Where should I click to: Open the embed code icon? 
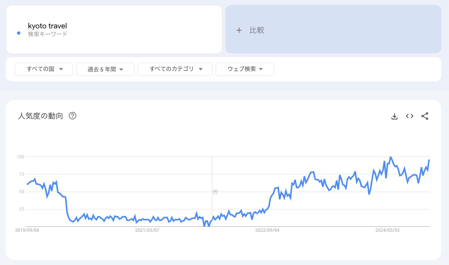(x=410, y=116)
